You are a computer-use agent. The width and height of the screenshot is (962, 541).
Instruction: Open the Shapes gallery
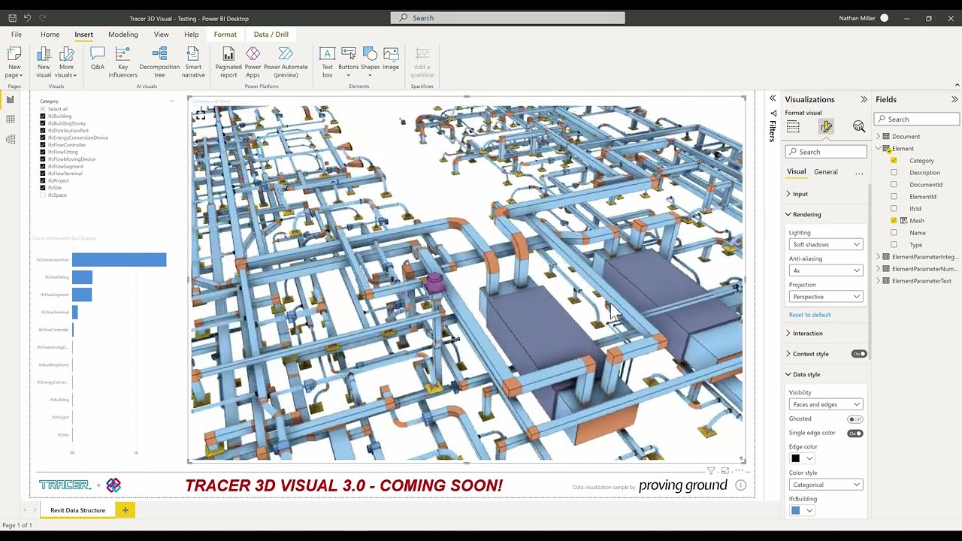pos(370,62)
